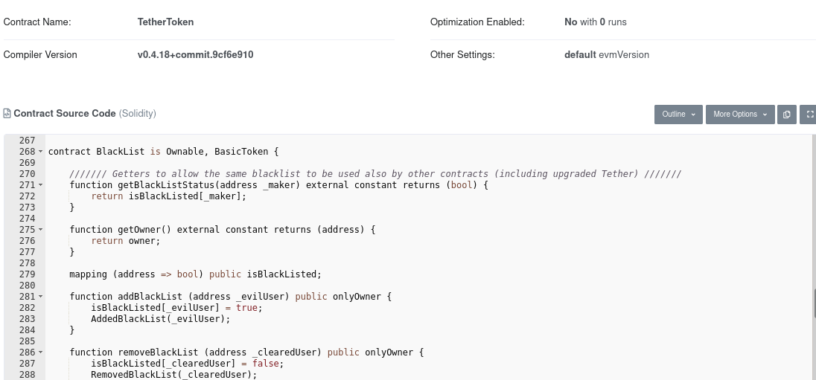Image resolution: width=816 pixels, height=380 pixels.
Task: Click the comment line about Getters
Action: [x=375, y=173]
